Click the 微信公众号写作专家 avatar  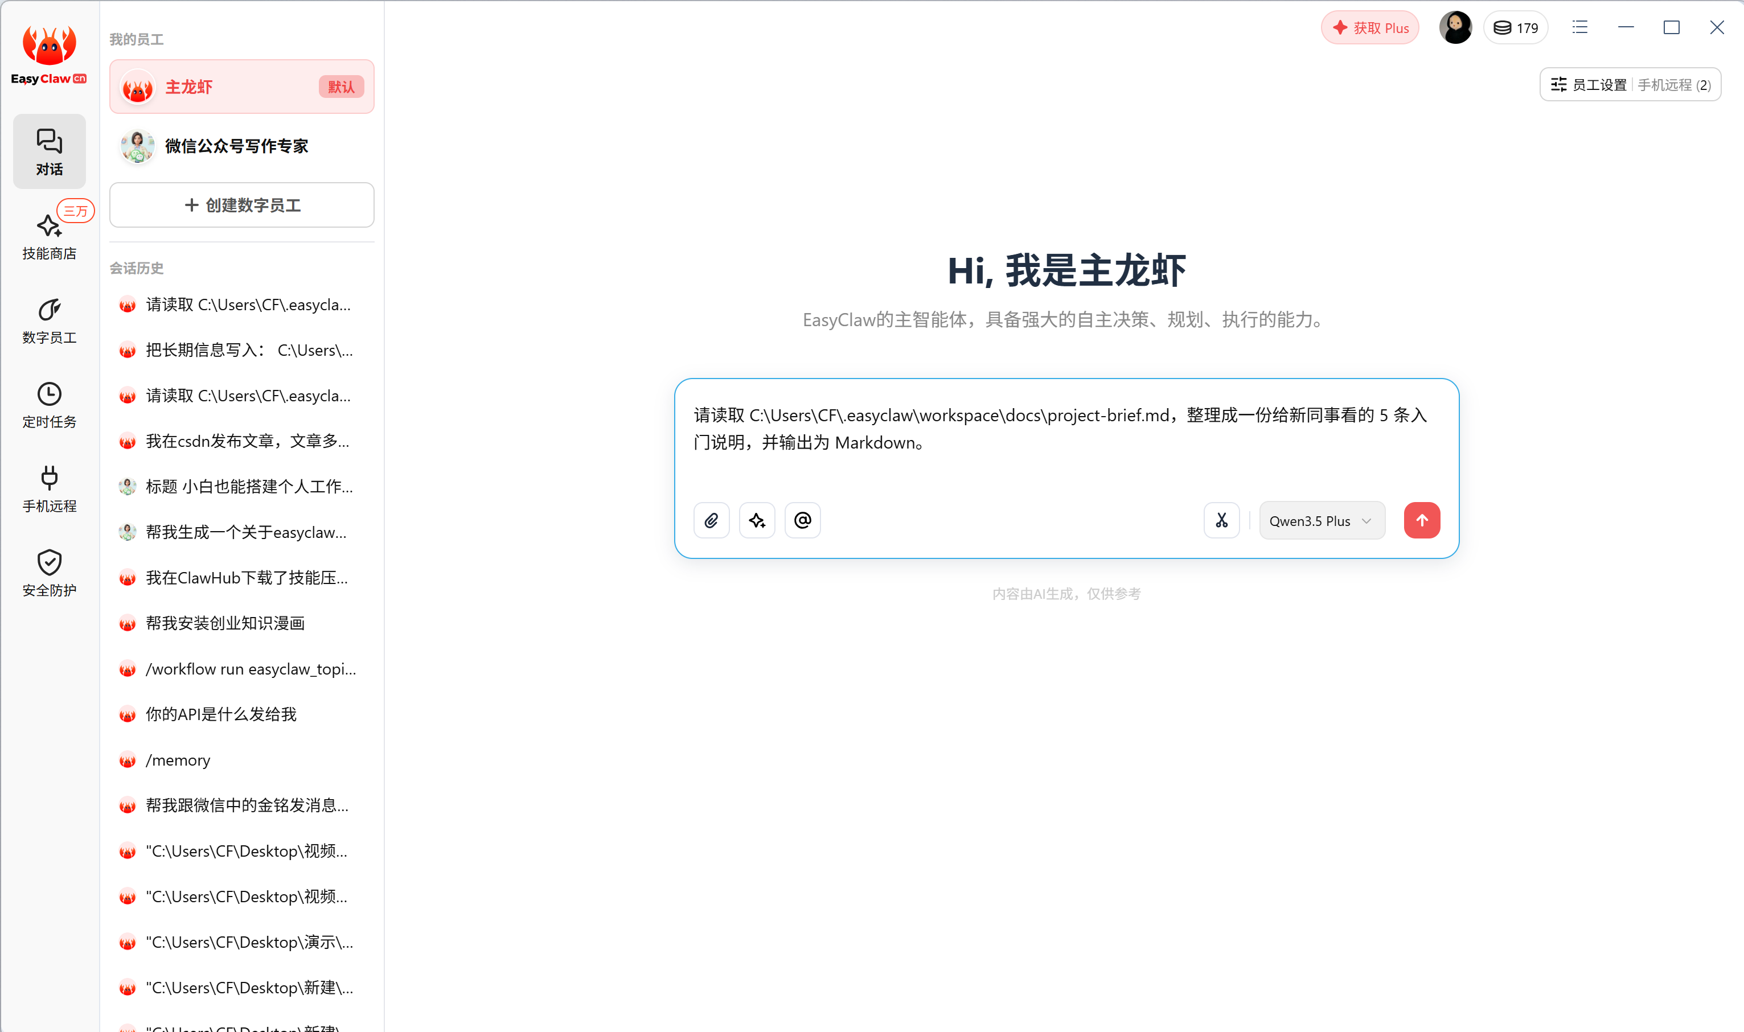(x=138, y=146)
